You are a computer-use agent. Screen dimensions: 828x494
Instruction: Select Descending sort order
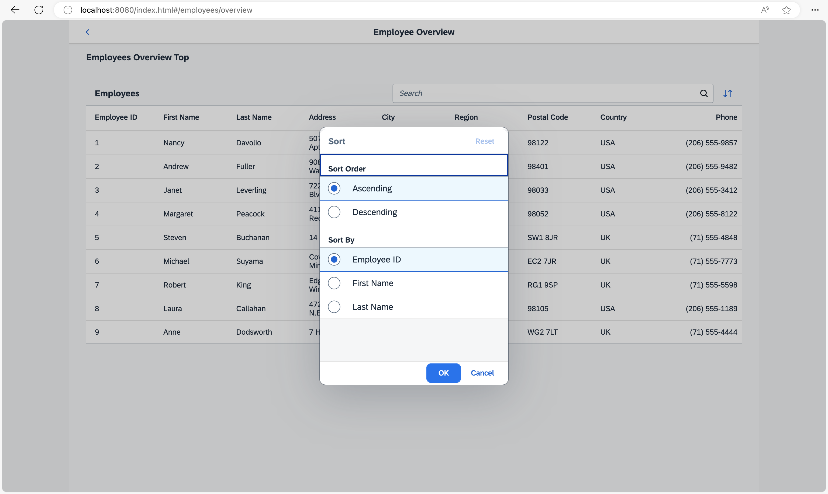(414, 212)
